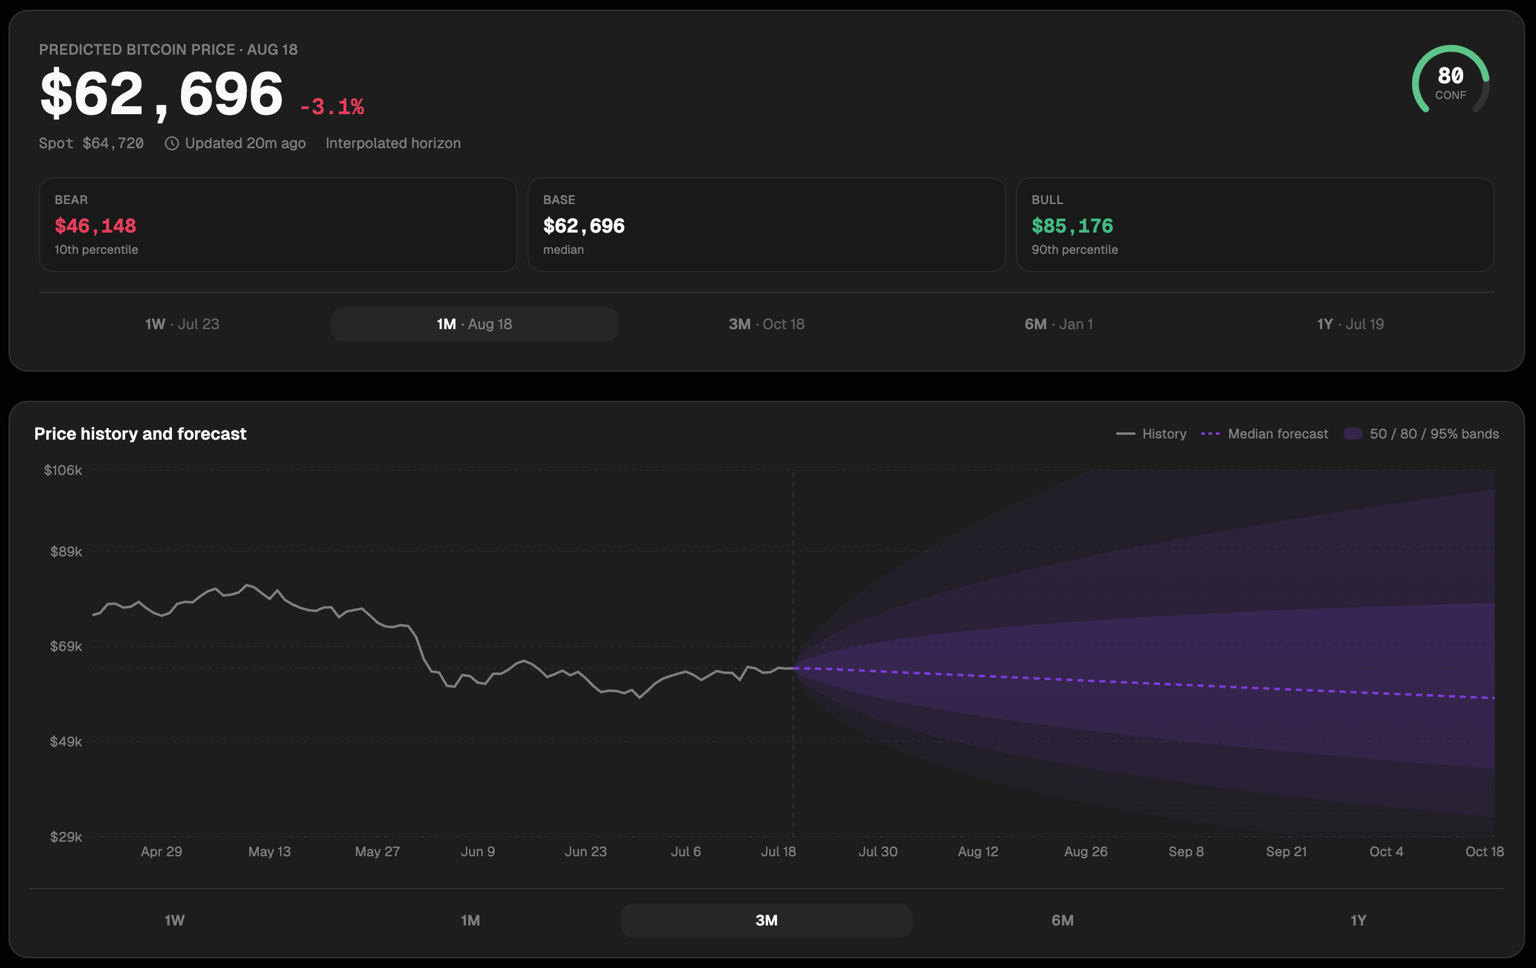Click the Jul 18 date axis label
This screenshot has width=1536, height=968.
(x=778, y=851)
